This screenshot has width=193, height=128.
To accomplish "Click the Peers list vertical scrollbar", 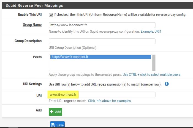I will click(x=154, y=63).
